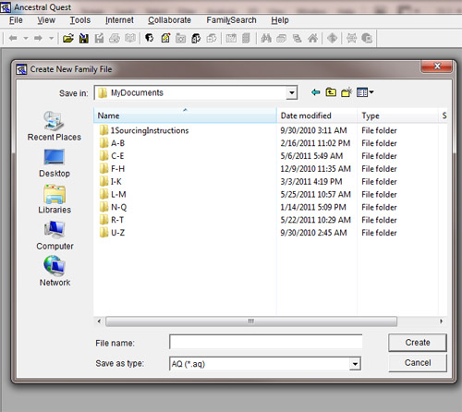Viewport: 462px width, 412px height.
Task: Open the Tools menu
Action: pos(80,20)
